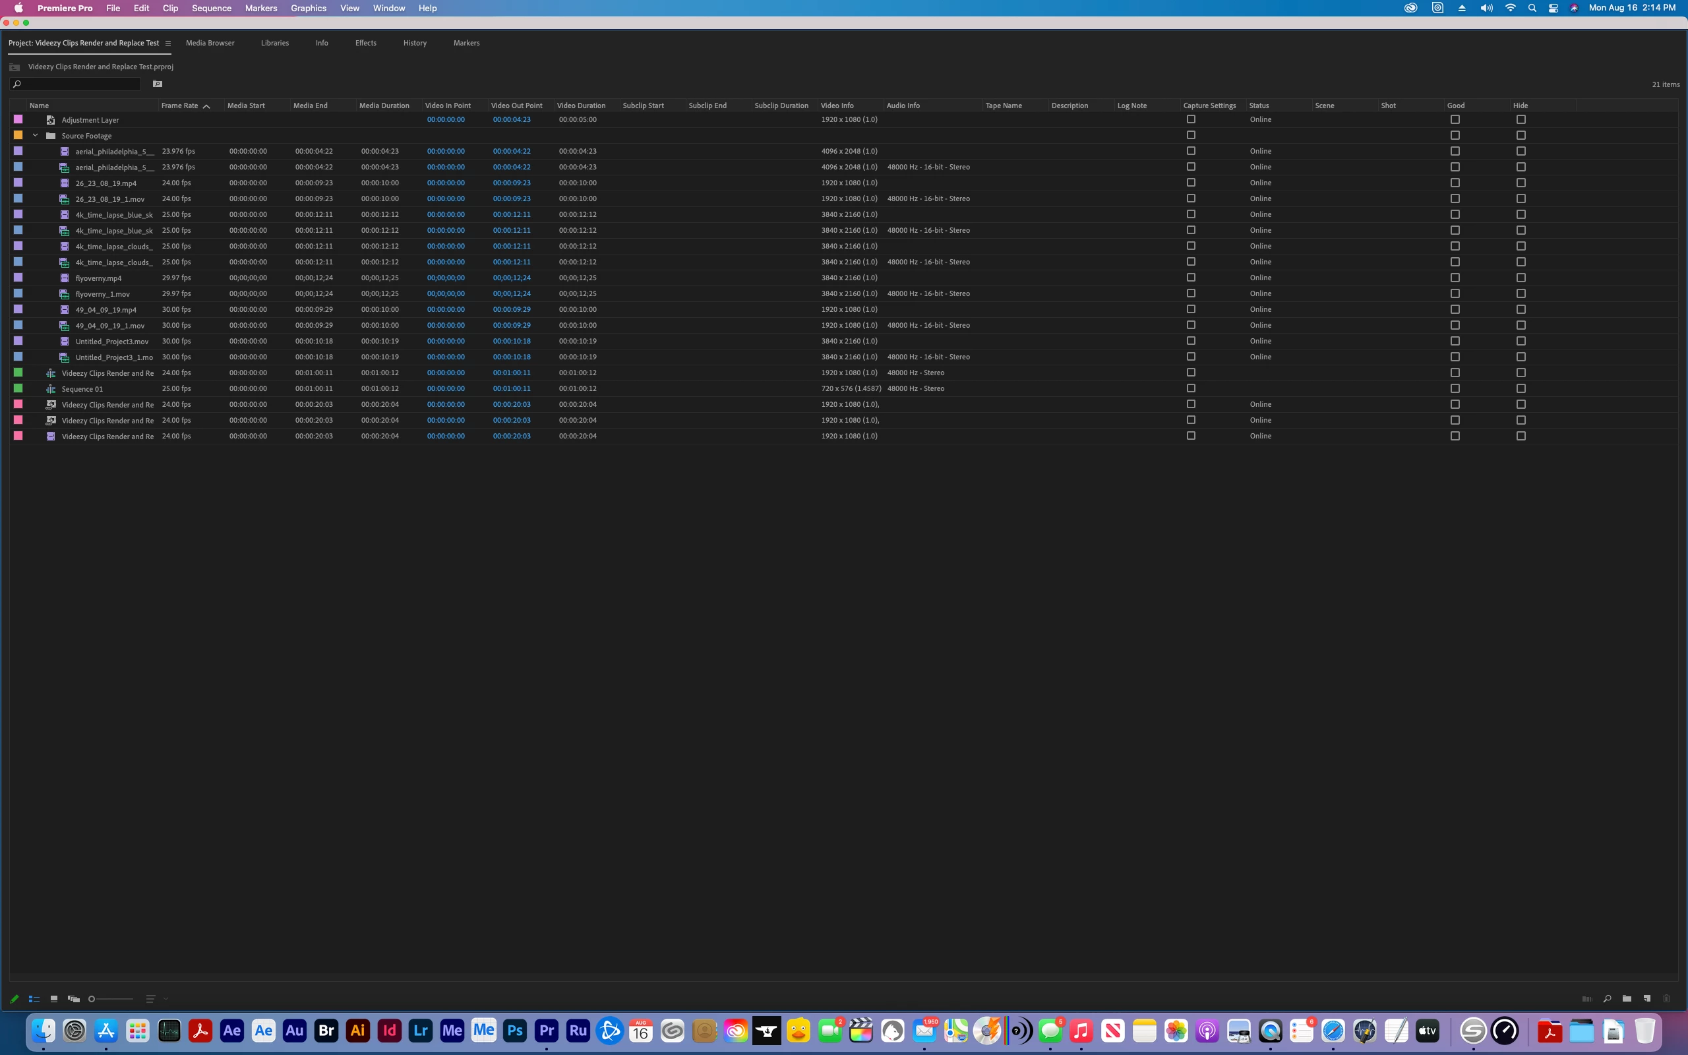Switch to the Media Browser tab
The image size is (1688, 1055).
(x=210, y=44)
